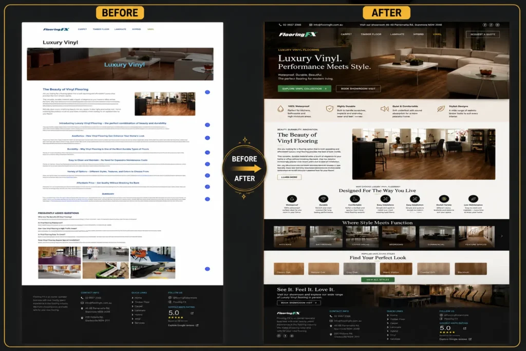The width and height of the screenshot is (526, 351).
Task: Click the Instagram icon under After footer logo
Action: [x=279, y=336]
